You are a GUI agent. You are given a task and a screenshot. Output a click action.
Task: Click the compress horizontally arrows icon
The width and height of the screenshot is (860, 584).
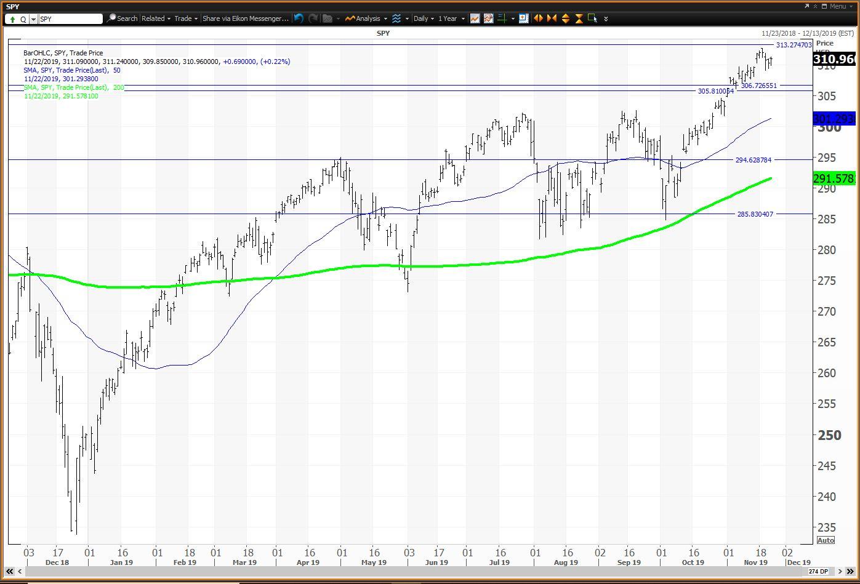tap(552, 18)
